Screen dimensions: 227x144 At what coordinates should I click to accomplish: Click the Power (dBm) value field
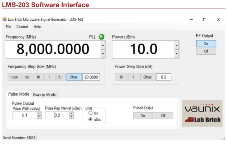(144, 49)
